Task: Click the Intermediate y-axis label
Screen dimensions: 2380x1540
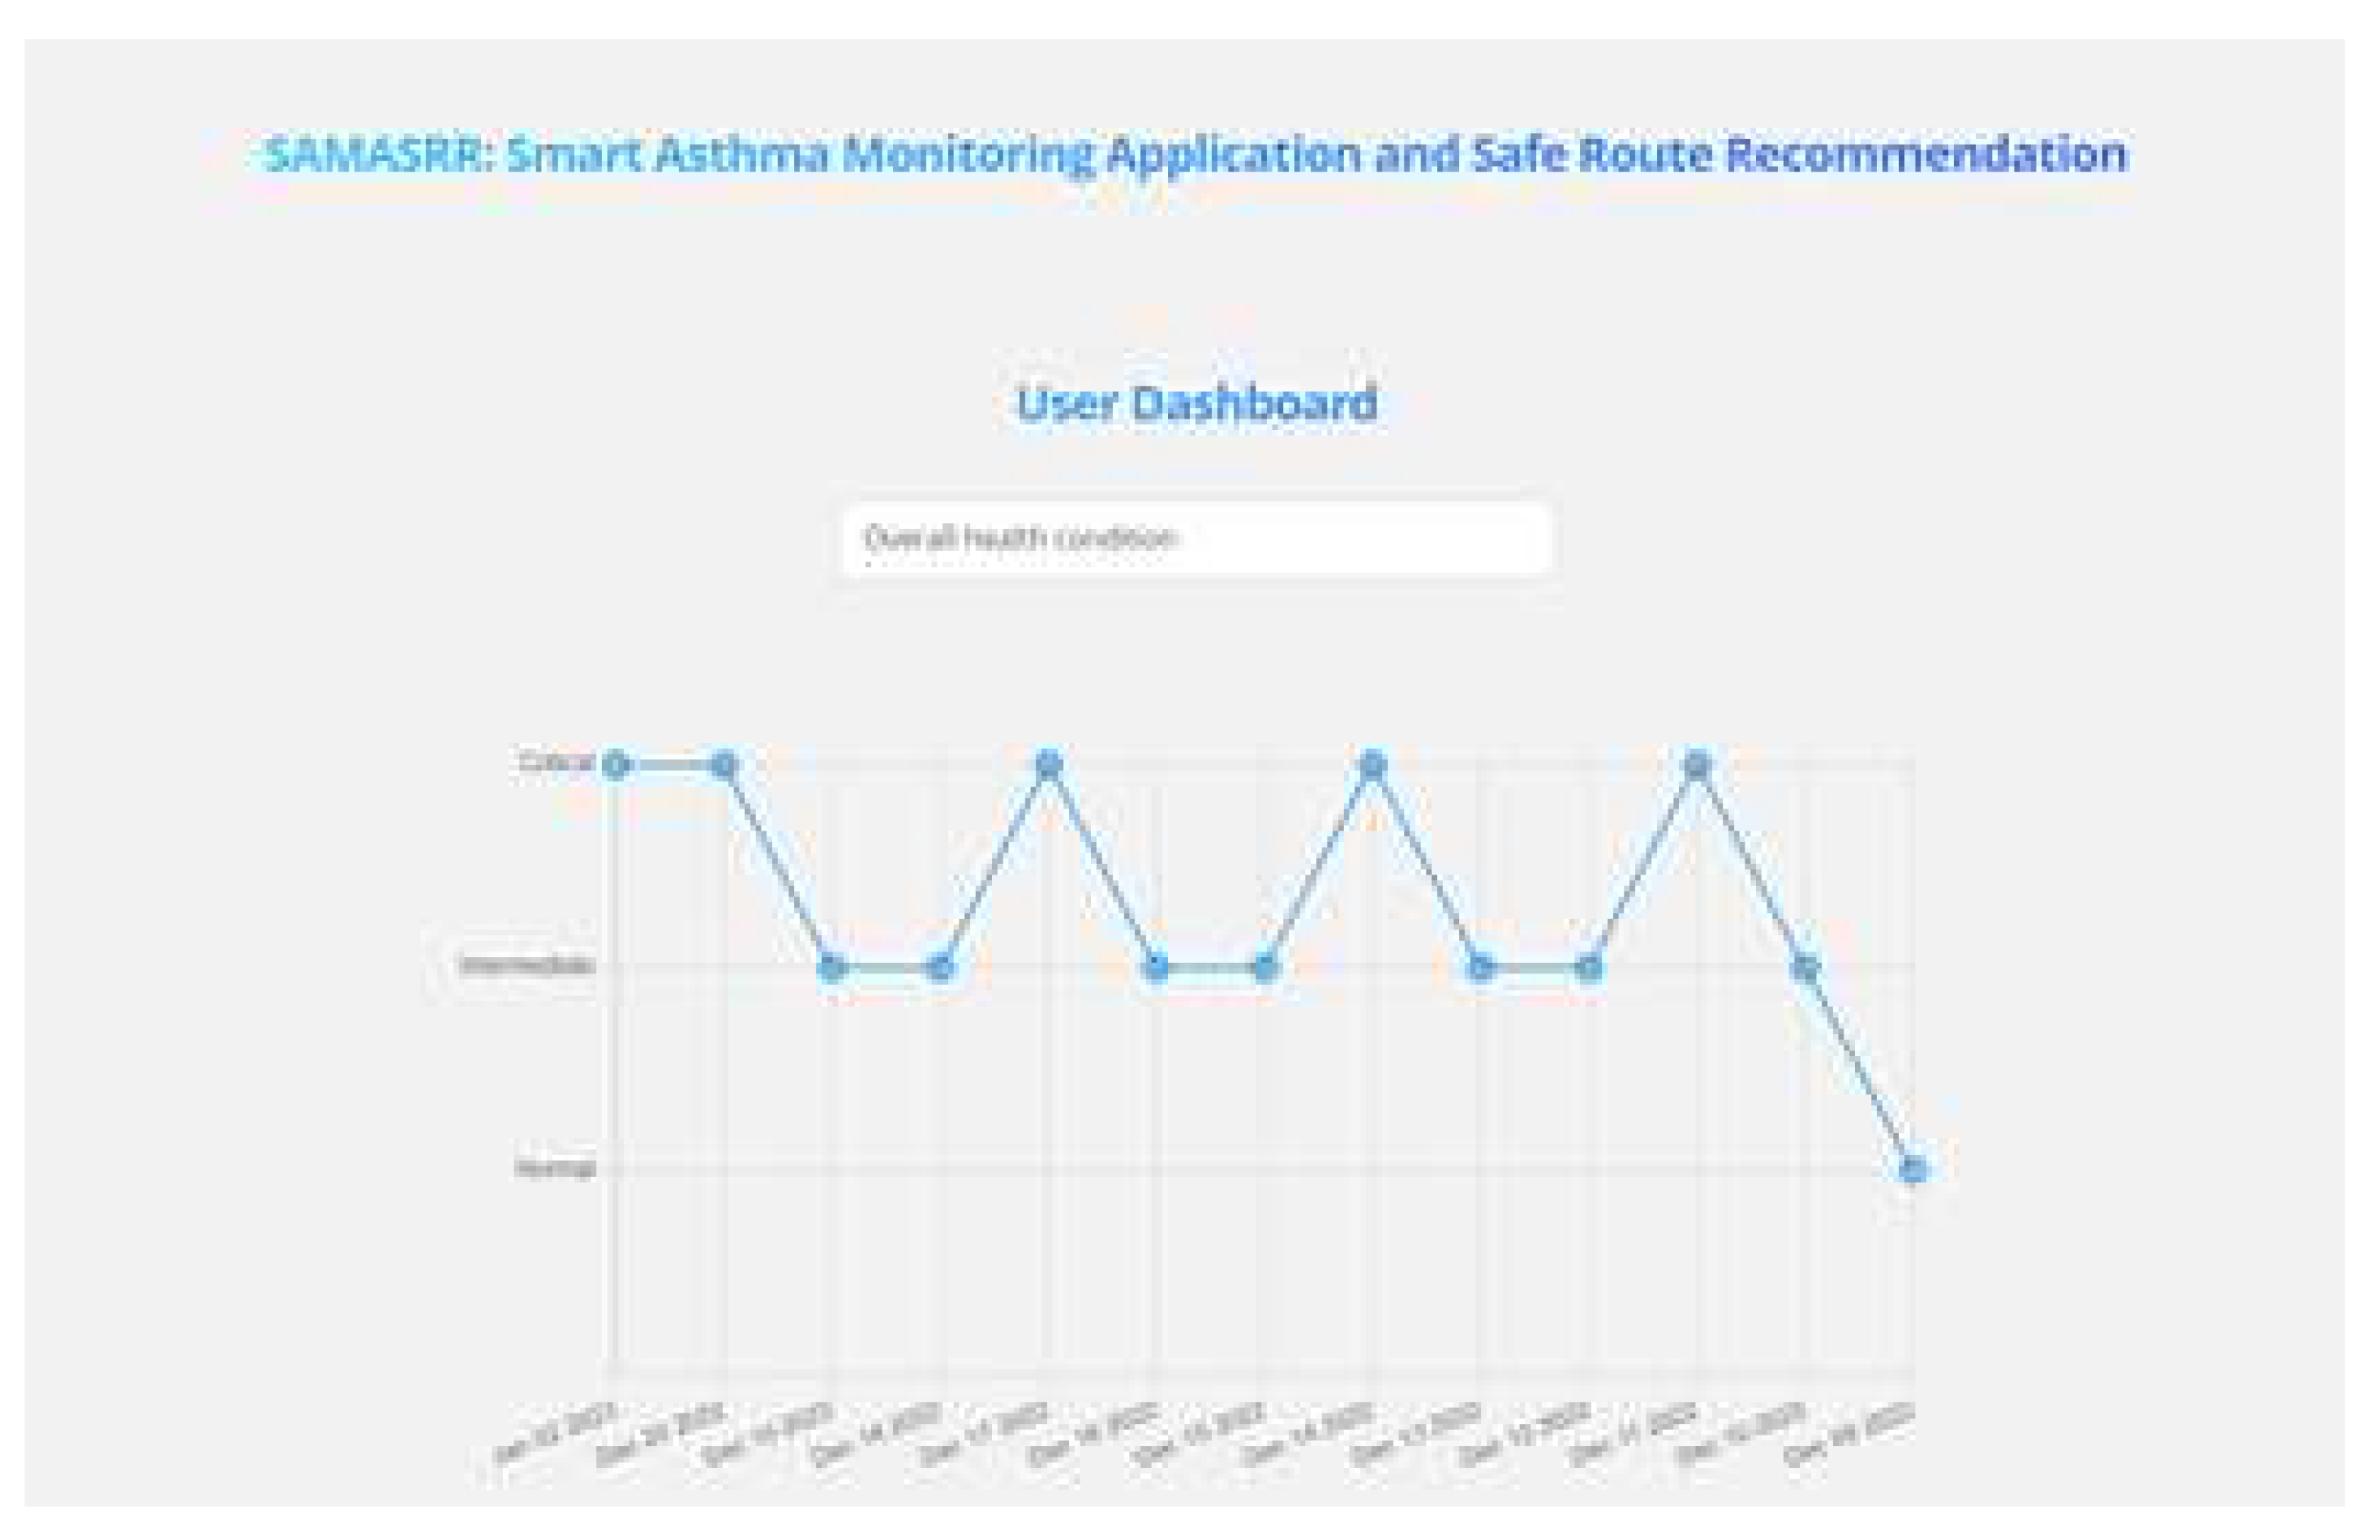Action: tap(527, 965)
